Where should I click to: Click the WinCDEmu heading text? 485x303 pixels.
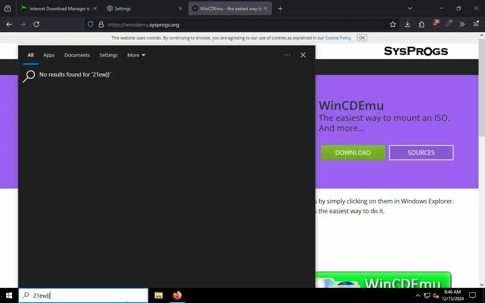tap(351, 106)
